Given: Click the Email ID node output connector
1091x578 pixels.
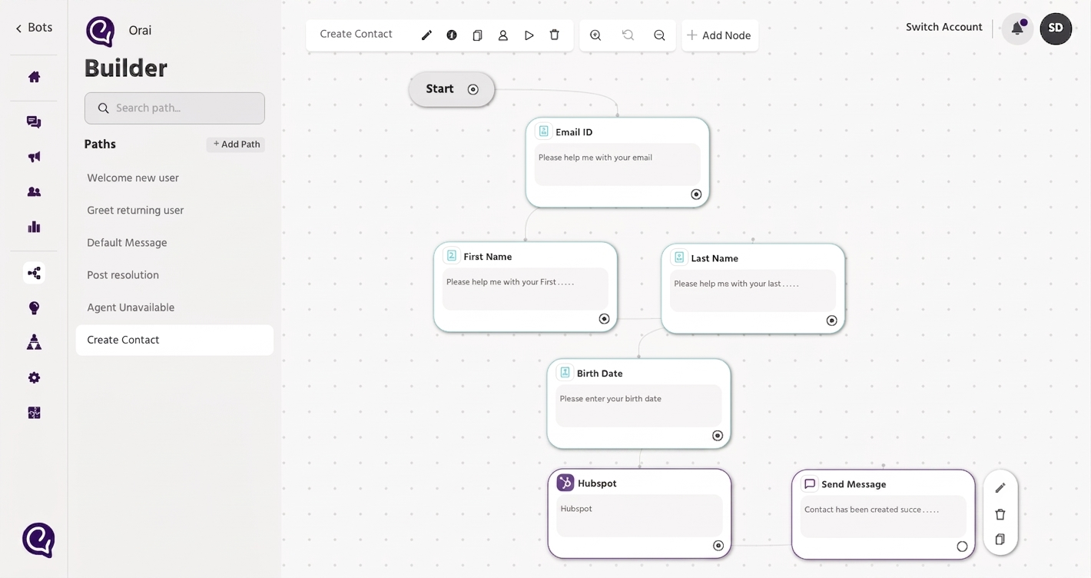Looking at the screenshot, I should click(x=696, y=194).
